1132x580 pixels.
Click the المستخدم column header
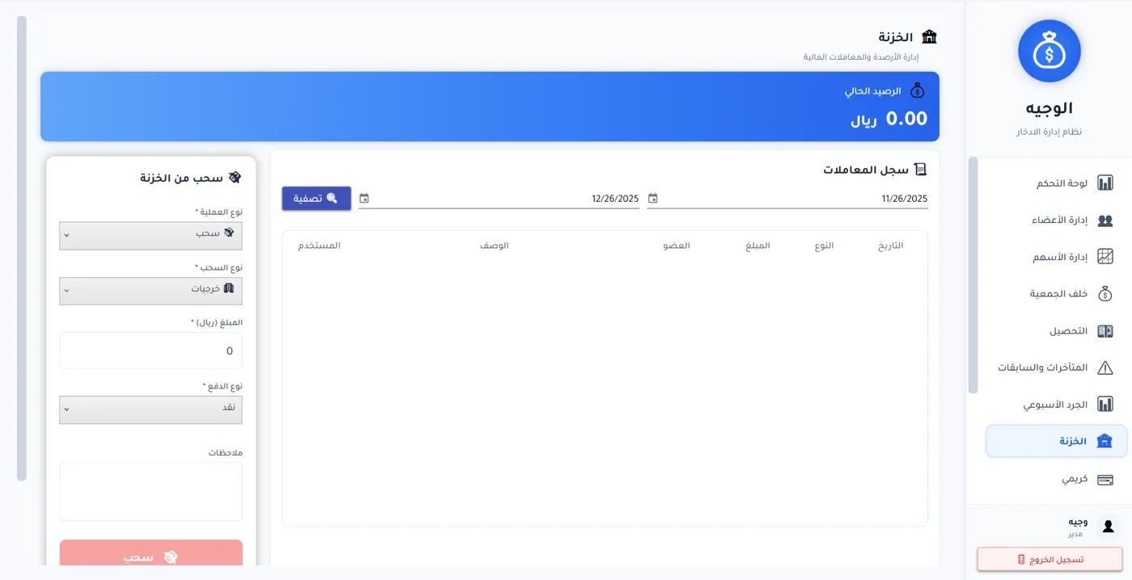[x=319, y=246]
